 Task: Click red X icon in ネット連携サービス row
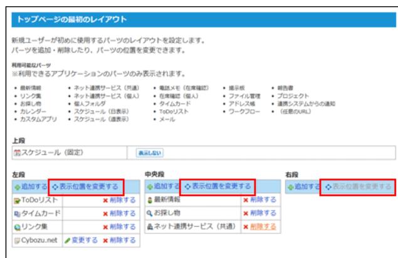tap(246, 227)
